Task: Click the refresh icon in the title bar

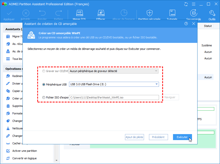Action: 186,4
